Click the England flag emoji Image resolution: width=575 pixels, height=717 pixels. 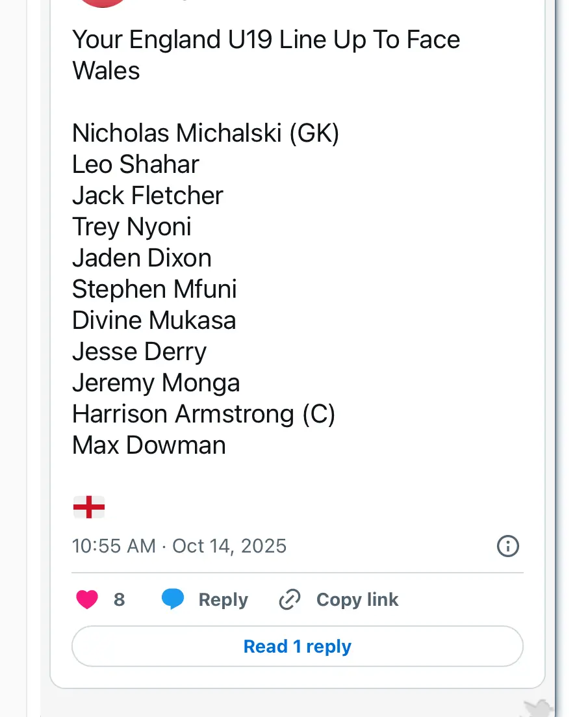88,507
